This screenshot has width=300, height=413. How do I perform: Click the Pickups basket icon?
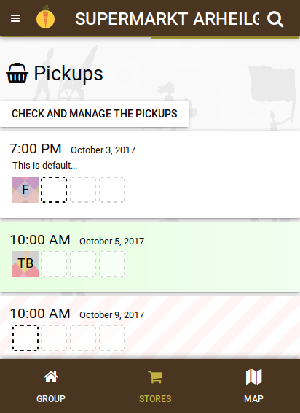click(17, 74)
